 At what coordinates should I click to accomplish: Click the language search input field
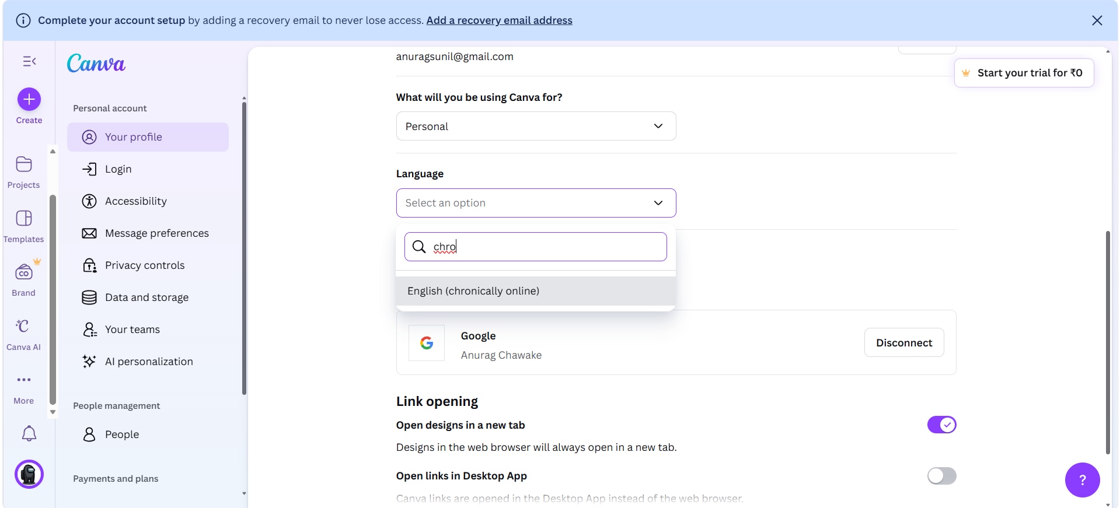point(535,246)
